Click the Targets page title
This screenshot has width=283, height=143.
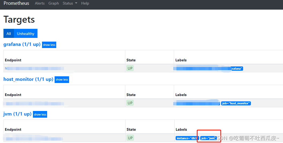tap(19, 19)
